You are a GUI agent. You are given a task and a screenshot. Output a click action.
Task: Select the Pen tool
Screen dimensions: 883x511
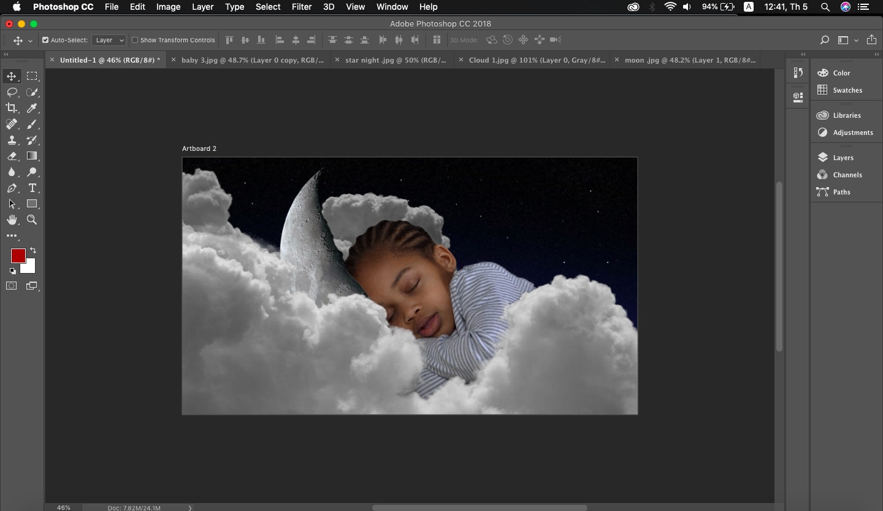12,188
